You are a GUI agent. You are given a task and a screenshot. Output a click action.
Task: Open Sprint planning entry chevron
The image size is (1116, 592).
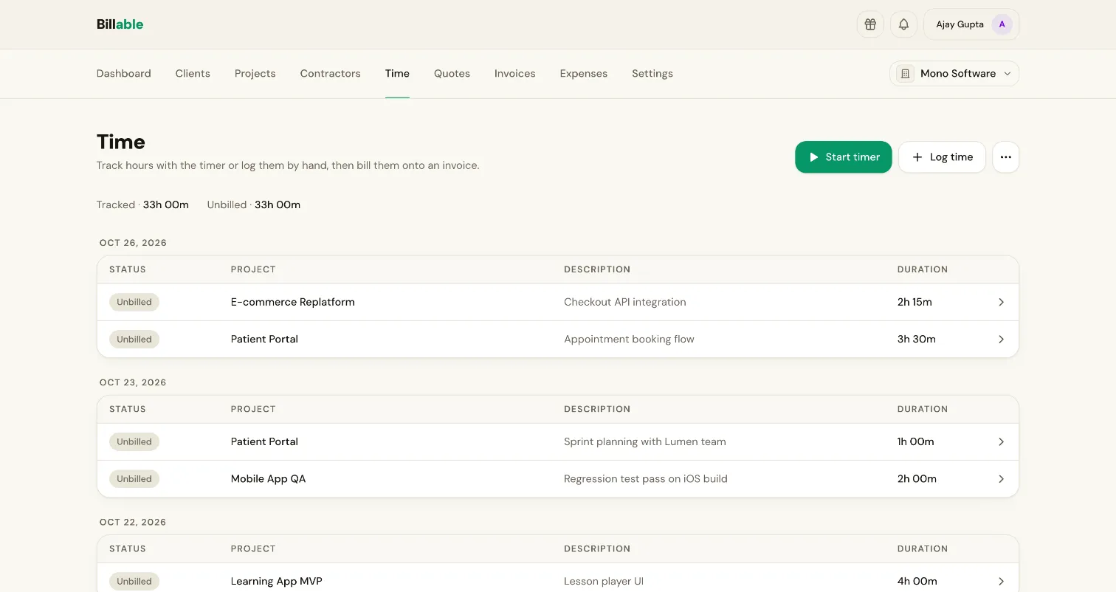pyautogui.click(x=1001, y=441)
